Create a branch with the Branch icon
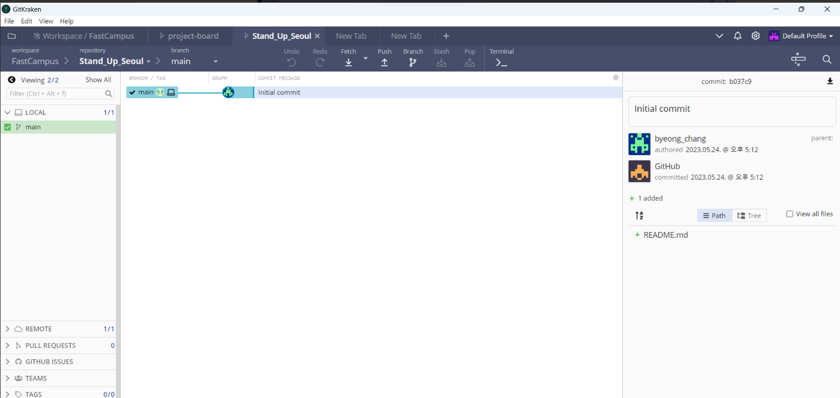Screen dimensions: 840x398 [413, 62]
